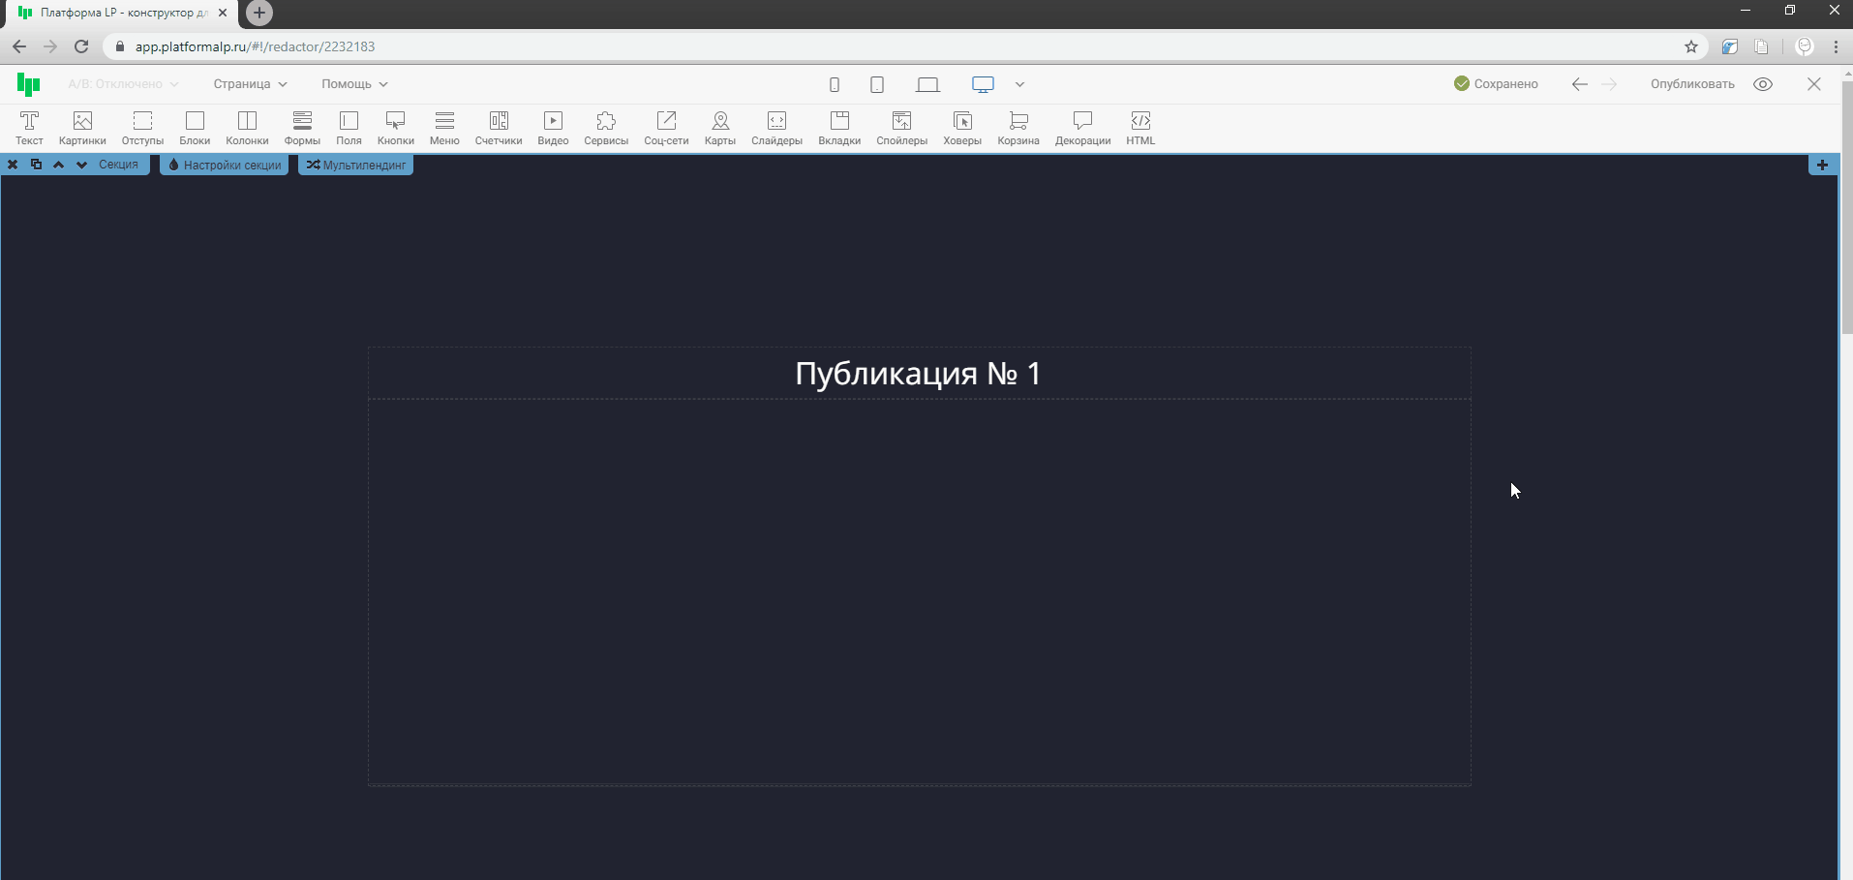Image resolution: width=1853 pixels, height=880 pixels.
Task: Open the Sliders (Слайдеры) tool
Action: 776,127
